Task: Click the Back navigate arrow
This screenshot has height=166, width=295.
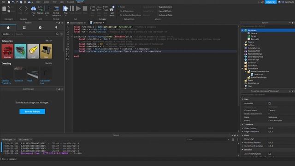Action: click(x=20, y=9)
